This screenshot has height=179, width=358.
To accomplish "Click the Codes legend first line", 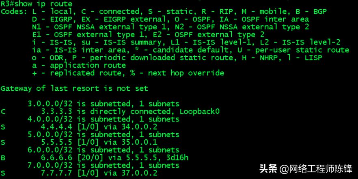I will point(164,11).
